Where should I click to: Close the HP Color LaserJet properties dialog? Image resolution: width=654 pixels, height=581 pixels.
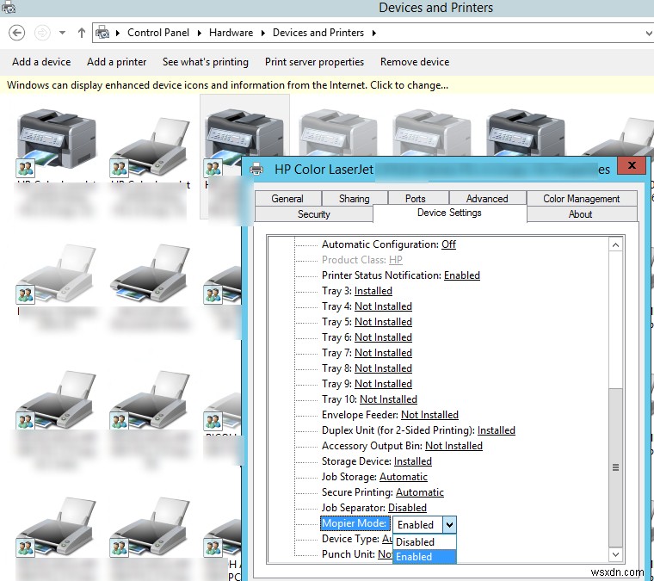click(632, 165)
